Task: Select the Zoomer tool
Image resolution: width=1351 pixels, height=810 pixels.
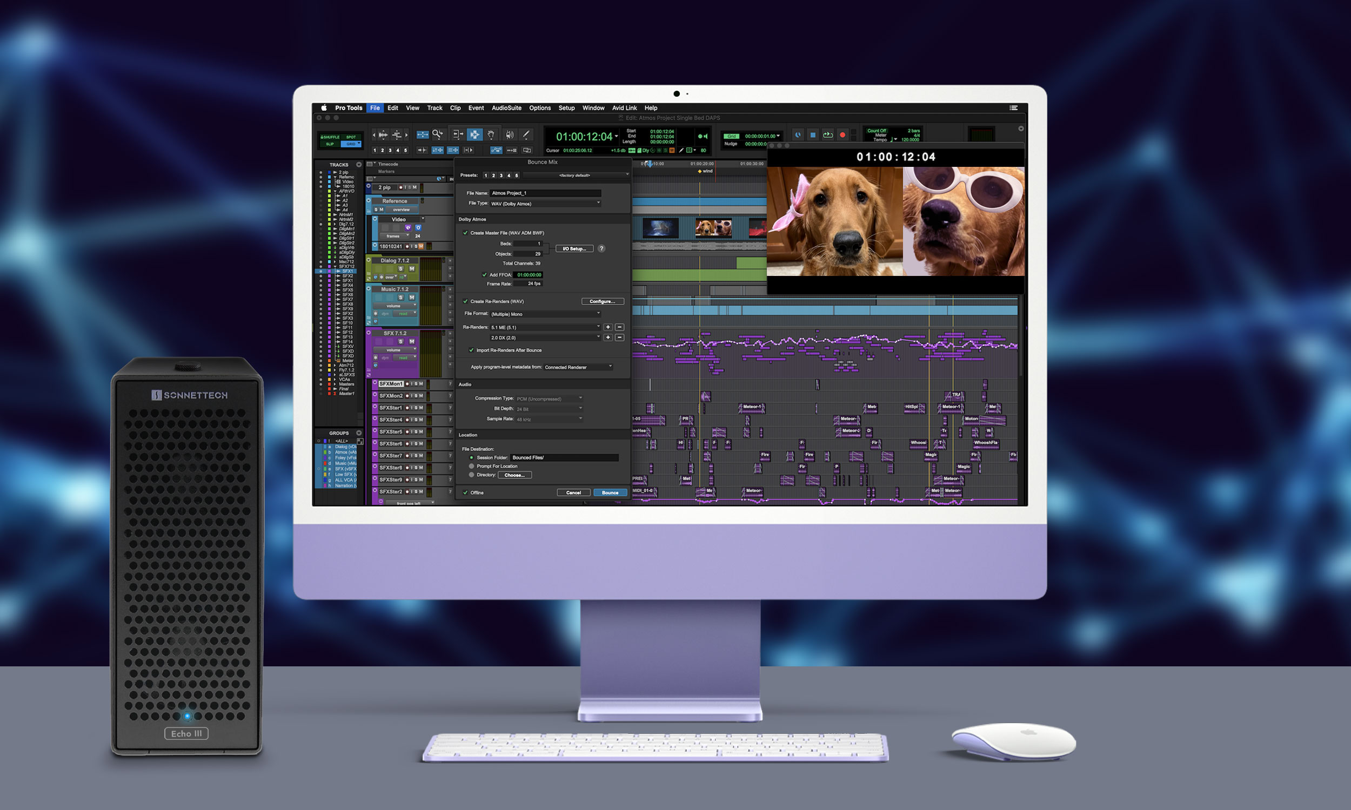Action: tap(437, 134)
